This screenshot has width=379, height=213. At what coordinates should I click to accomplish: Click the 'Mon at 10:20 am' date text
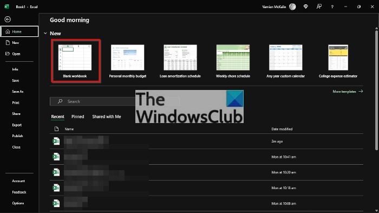coord(284,172)
